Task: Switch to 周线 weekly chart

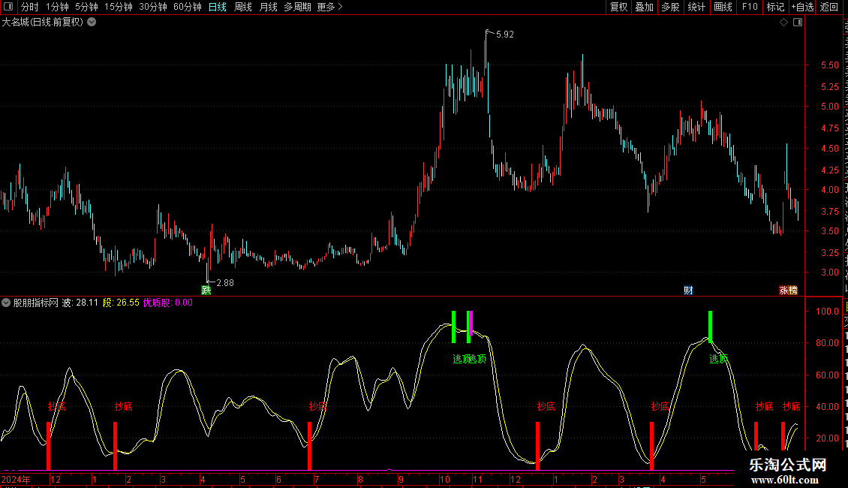Action: click(243, 7)
